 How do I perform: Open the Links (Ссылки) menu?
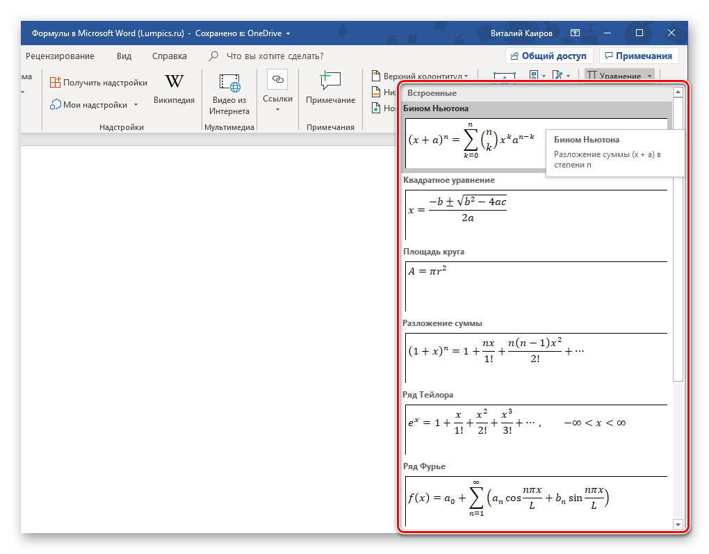[277, 92]
